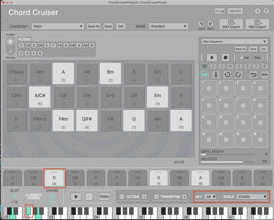Viewport: 274px width, 220px height.
Task: Click the LOG OUT button
Action: click(x=235, y=11)
